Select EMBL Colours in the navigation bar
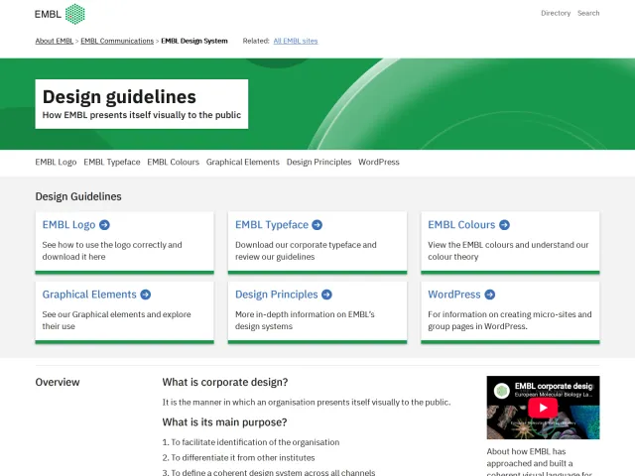Viewport: 635px width, 476px height. 174,162
